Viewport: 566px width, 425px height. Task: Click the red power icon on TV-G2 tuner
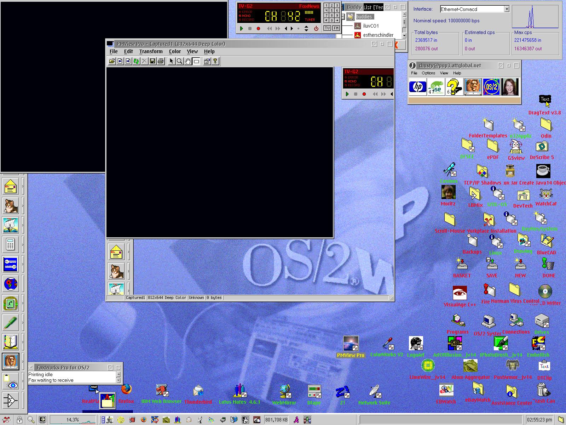pos(316,29)
